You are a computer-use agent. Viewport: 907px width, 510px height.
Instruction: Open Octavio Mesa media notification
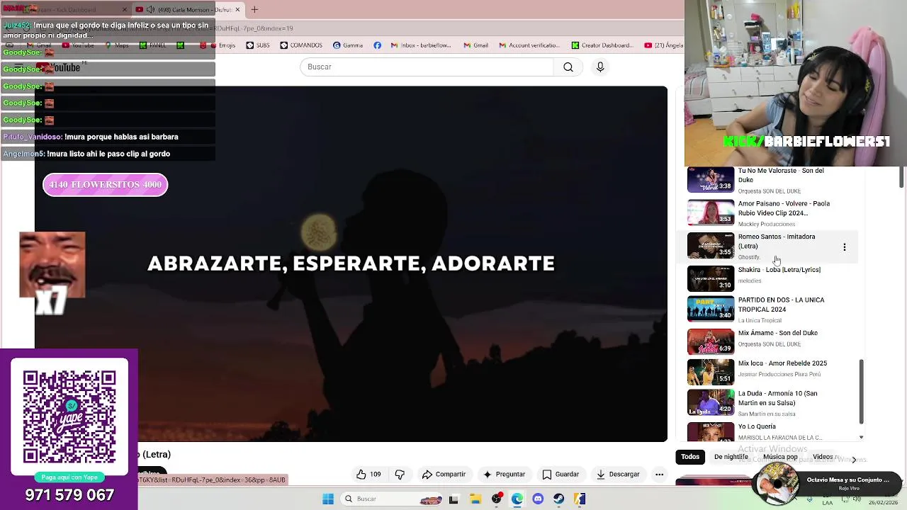coord(826,484)
